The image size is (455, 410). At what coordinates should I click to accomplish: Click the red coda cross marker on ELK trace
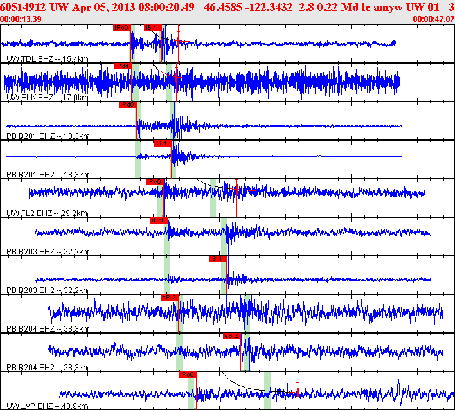click(x=176, y=77)
